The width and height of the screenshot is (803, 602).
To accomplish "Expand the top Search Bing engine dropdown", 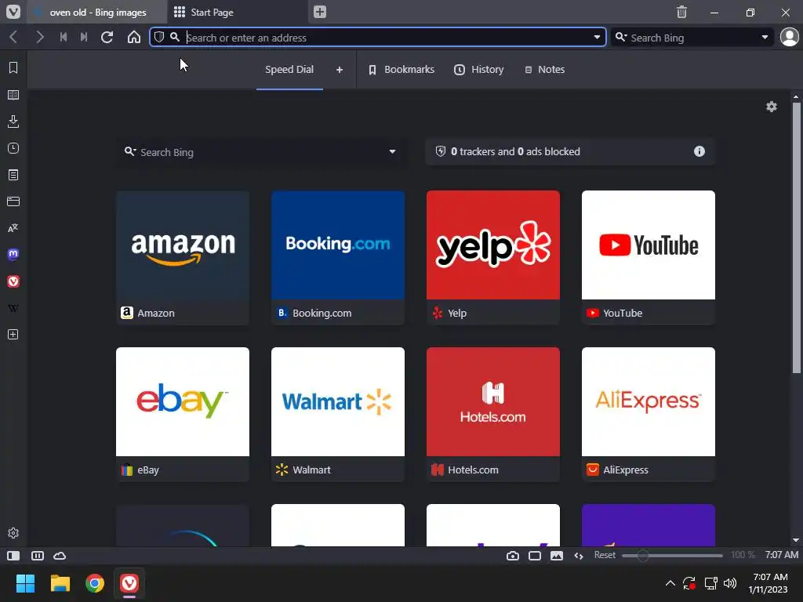I will pyautogui.click(x=765, y=37).
